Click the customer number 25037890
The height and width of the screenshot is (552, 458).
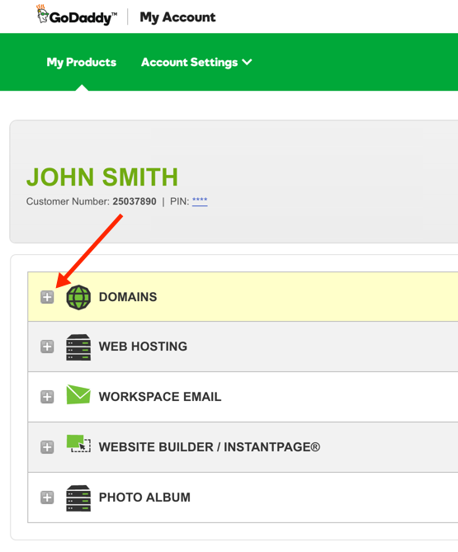coord(135,201)
